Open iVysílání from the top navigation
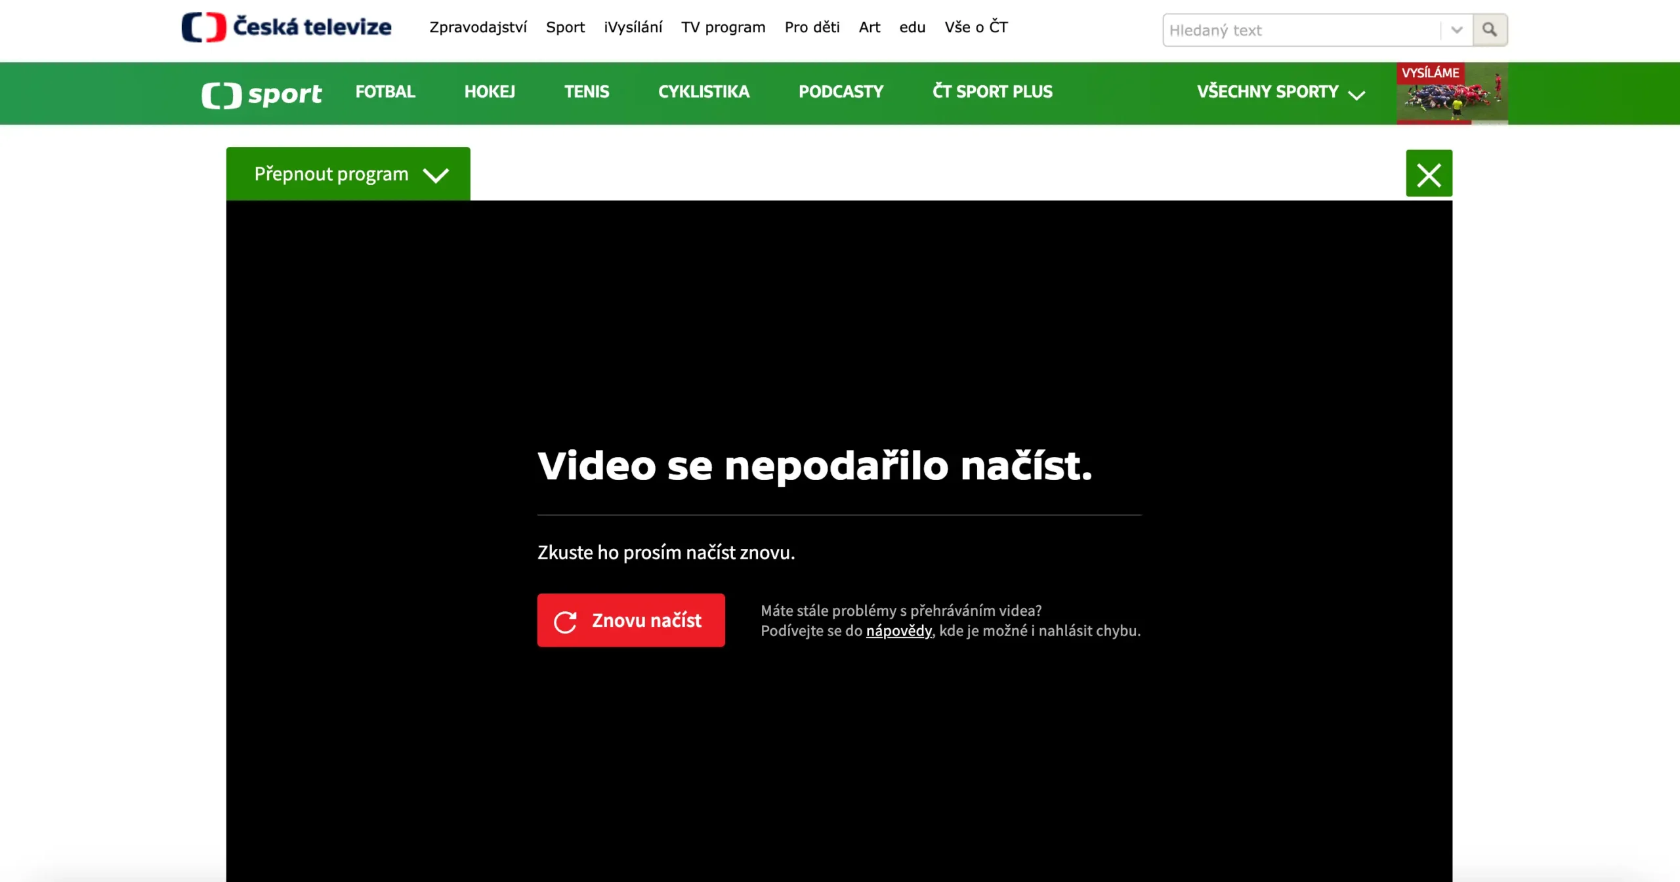 pyautogui.click(x=633, y=28)
